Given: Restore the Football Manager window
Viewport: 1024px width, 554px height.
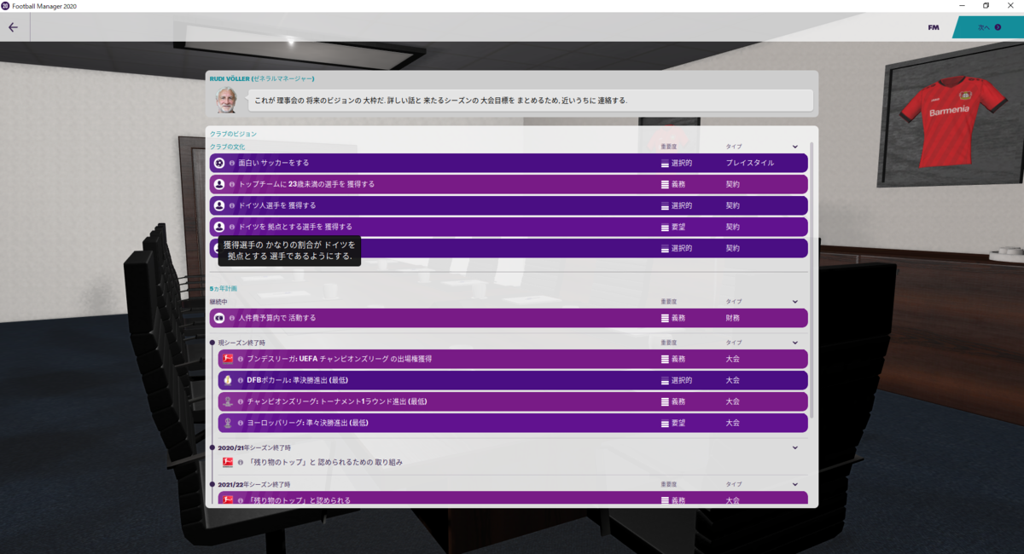Looking at the screenshot, I should tap(986, 6).
